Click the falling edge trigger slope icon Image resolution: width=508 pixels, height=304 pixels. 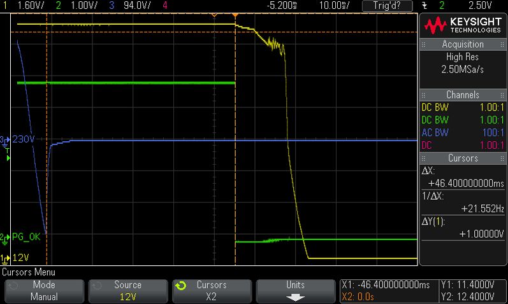click(425, 6)
